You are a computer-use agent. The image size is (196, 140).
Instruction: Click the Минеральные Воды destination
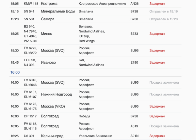58,11
